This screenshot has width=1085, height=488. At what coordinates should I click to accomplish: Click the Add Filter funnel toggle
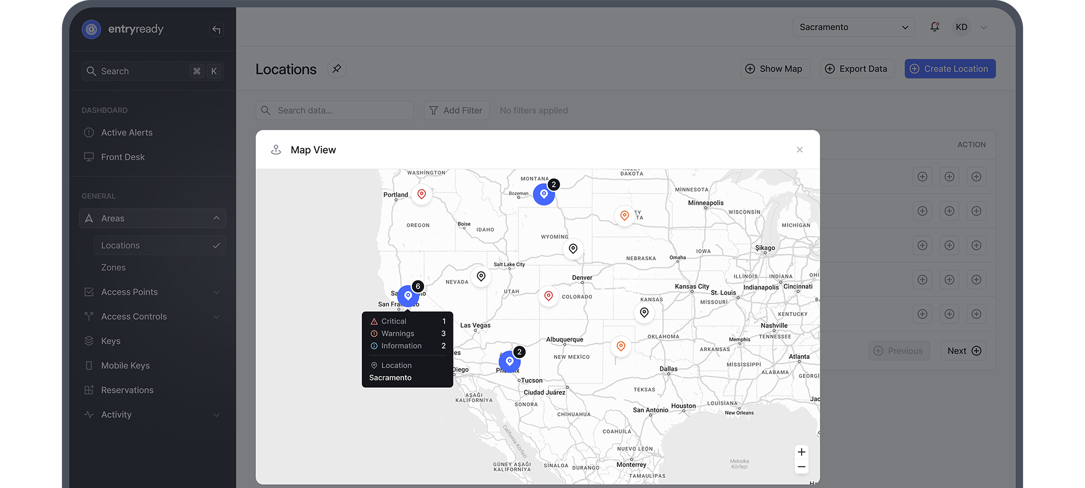point(433,110)
